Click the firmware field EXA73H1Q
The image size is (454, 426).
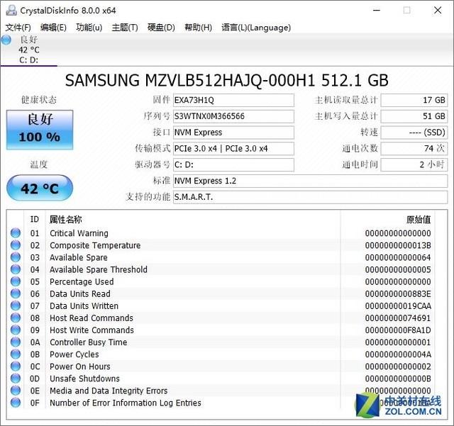click(233, 100)
